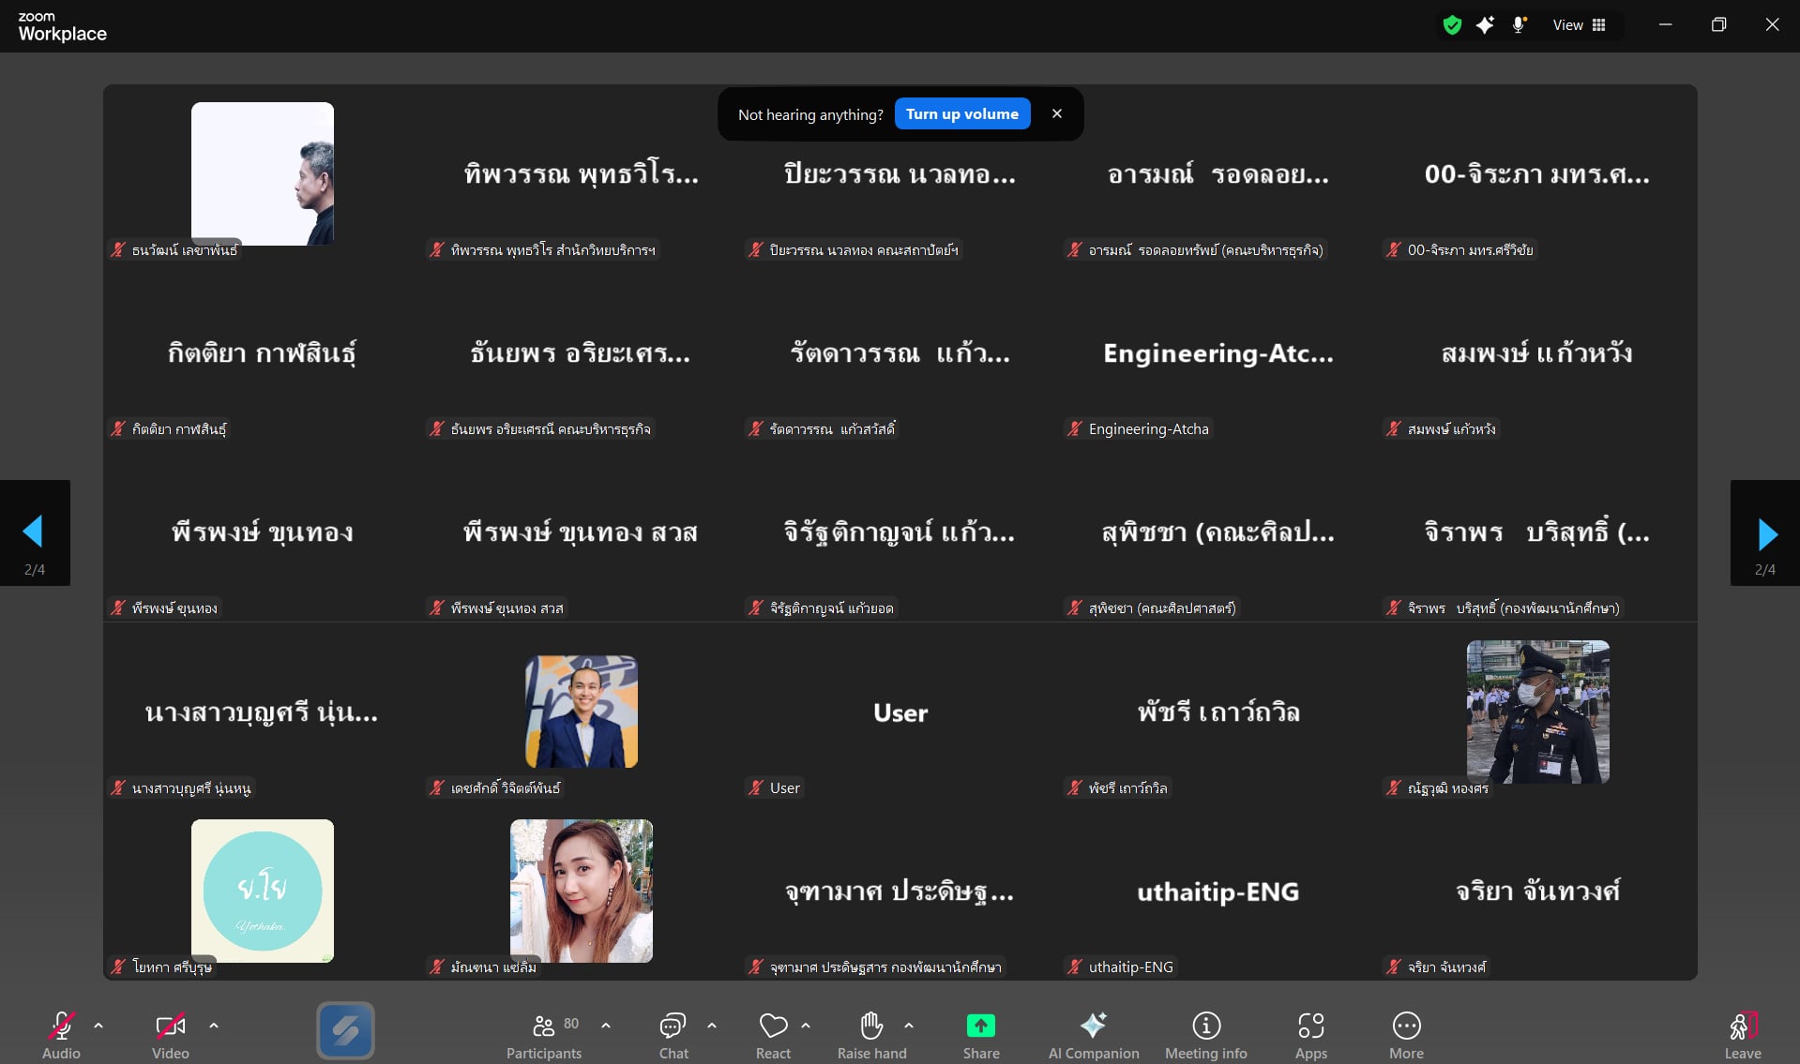1800x1064 pixels.
Task: Click the green encryption shield icon
Action: point(1452,25)
